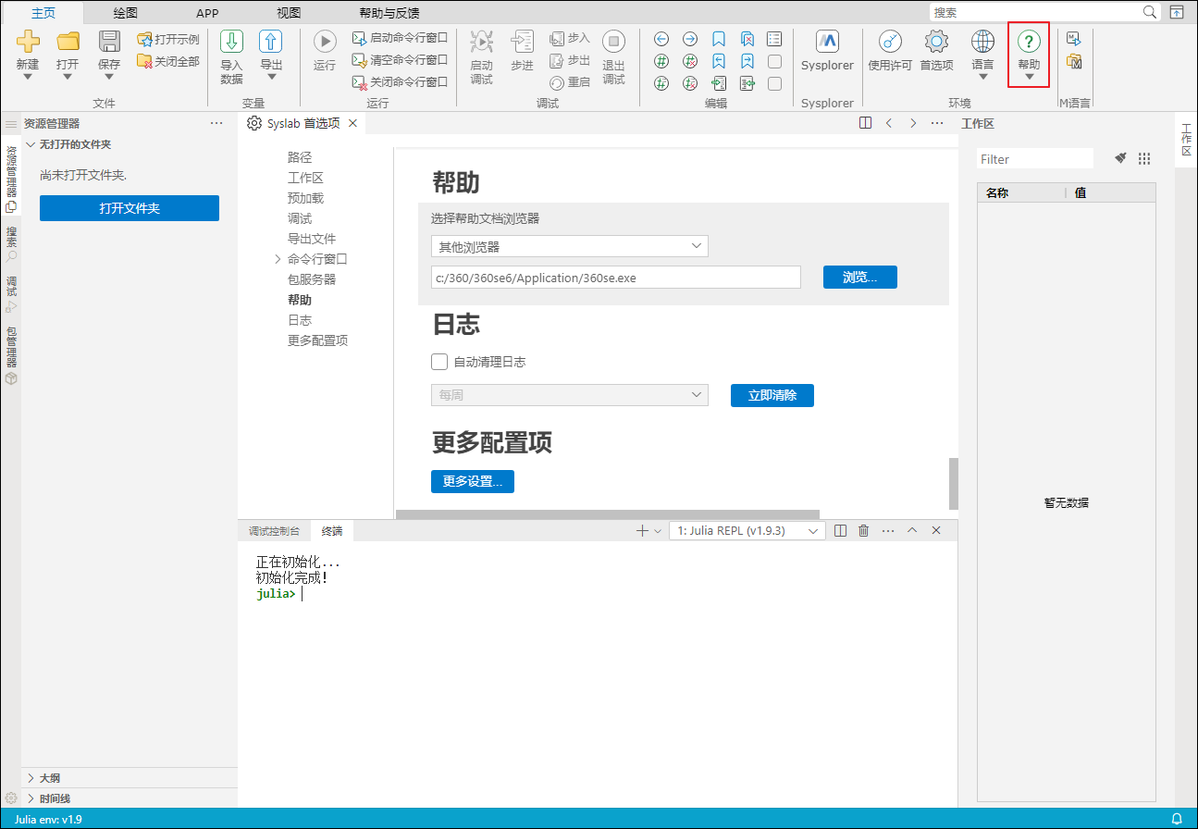This screenshot has width=1198, height=829.
Task: Switch to the 调试控制台 panel tab
Action: (274, 531)
